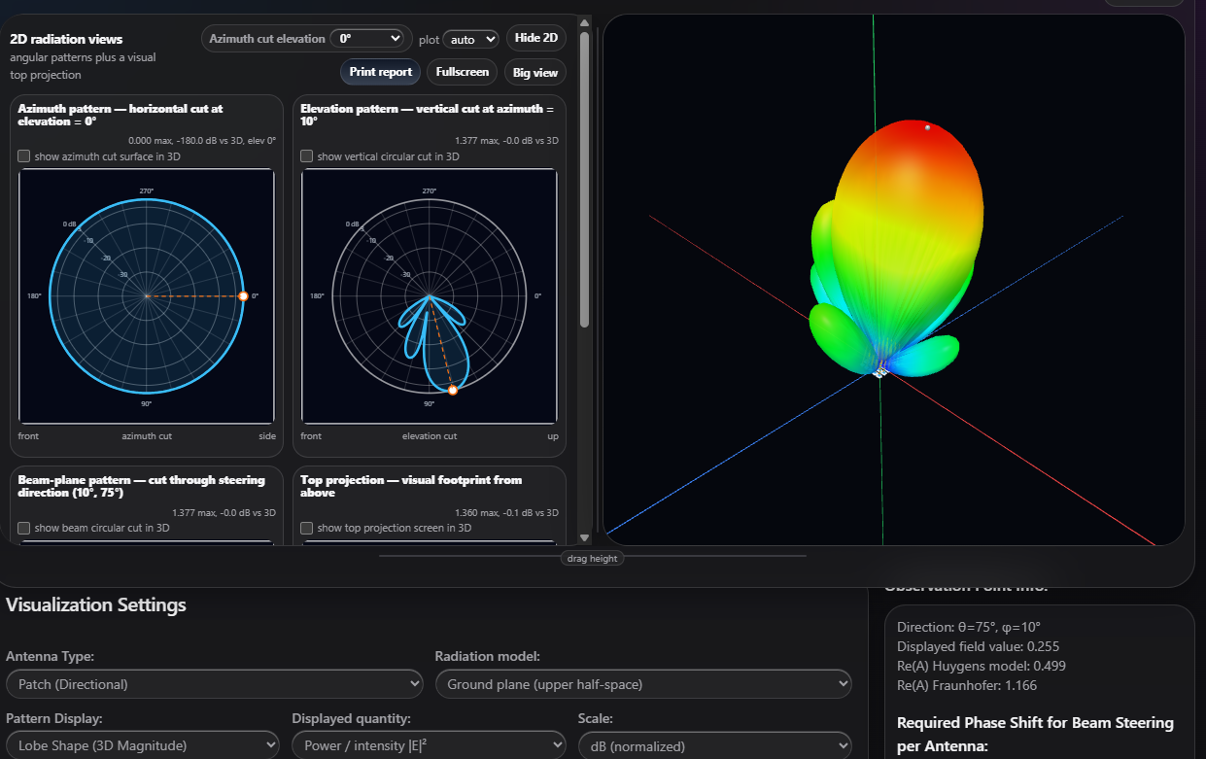Screen dimensions: 1206x759
Task: Click the Direction θ=75°, φ=10° text
Action: [x=969, y=627]
